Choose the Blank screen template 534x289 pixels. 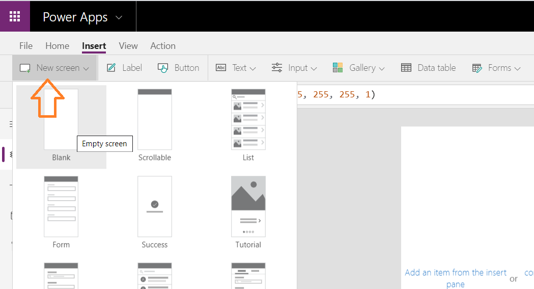pos(61,127)
